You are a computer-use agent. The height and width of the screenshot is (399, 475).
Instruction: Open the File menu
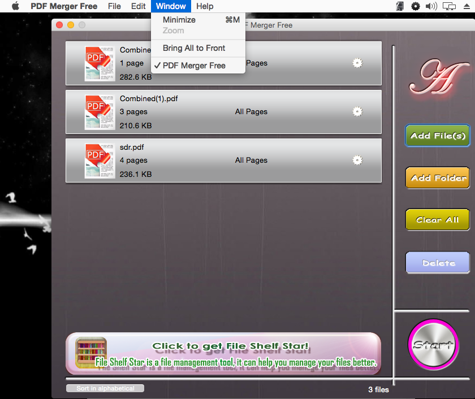point(114,6)
